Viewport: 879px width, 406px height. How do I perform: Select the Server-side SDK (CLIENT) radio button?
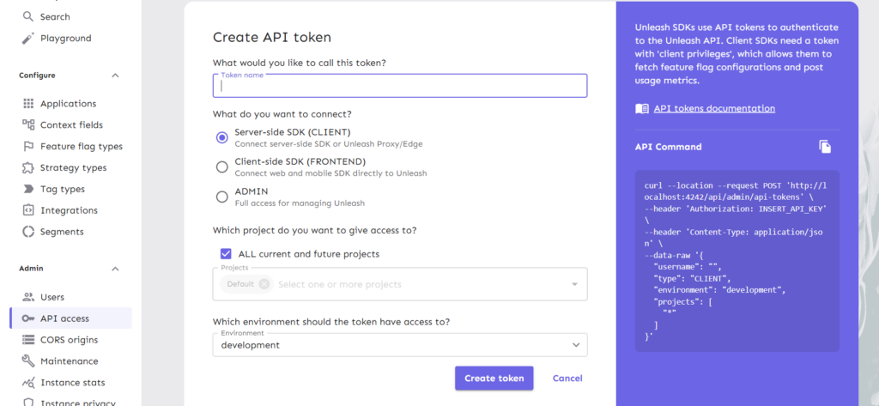tap(222, 137)
